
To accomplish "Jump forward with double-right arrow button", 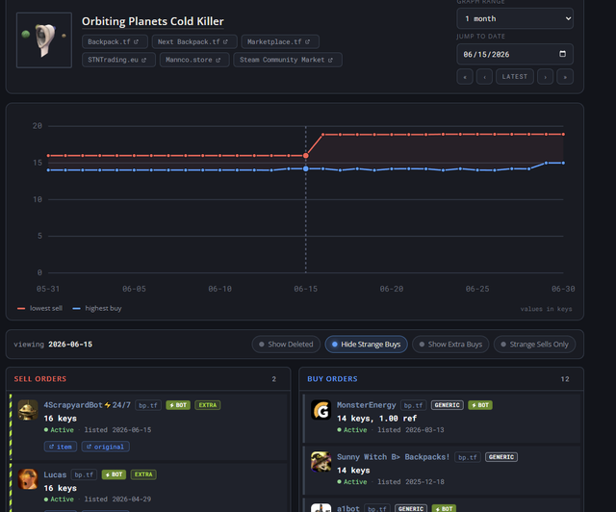I will [565, 77].
